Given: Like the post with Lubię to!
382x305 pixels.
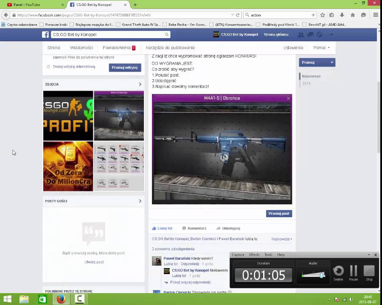Looking at the screenshot, I should coord(162,228).
